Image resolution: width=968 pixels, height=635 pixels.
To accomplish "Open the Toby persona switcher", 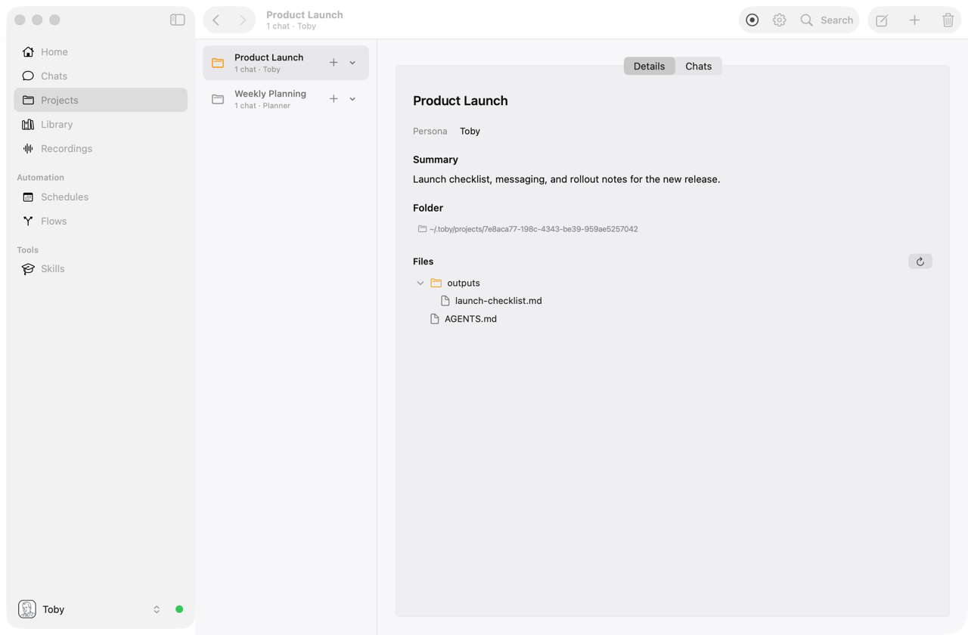I will tap(157, 609).
